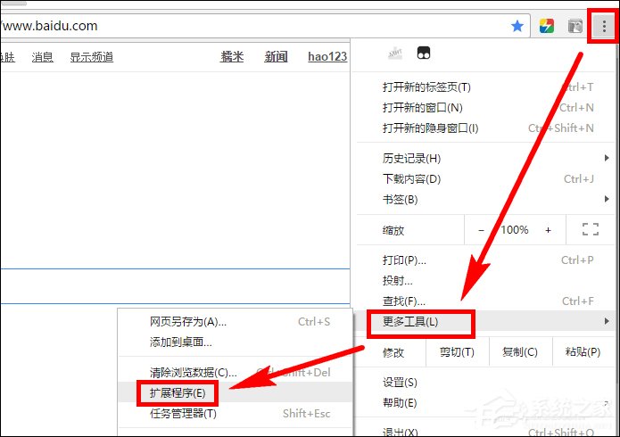Select 退出(X) menu item

click(x=487, y=432)
